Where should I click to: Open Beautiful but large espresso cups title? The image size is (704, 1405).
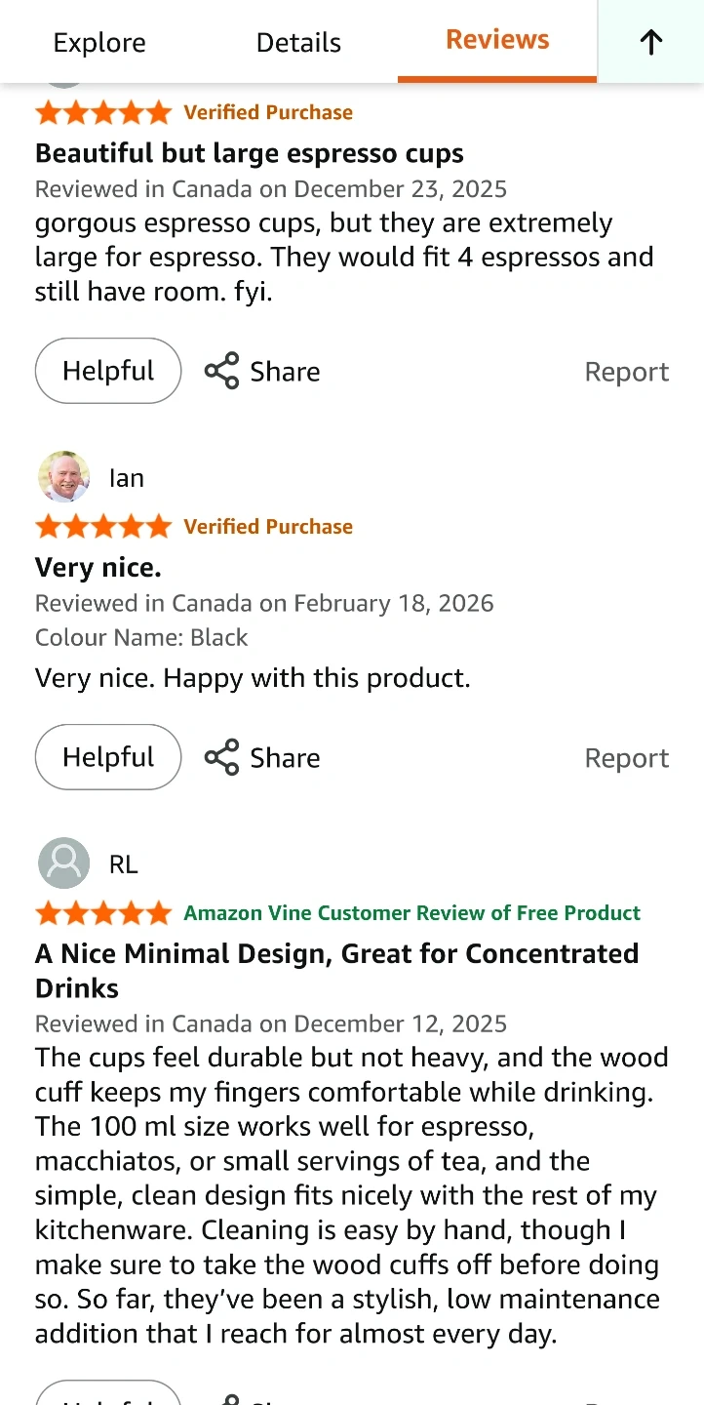pos(249,153)
